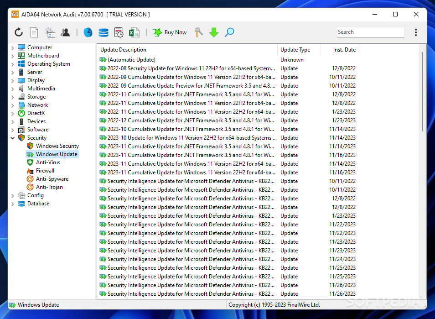Screen dimensions: 435x319
Task: Open the Anti-Trojan page
Action: point(49,187)
